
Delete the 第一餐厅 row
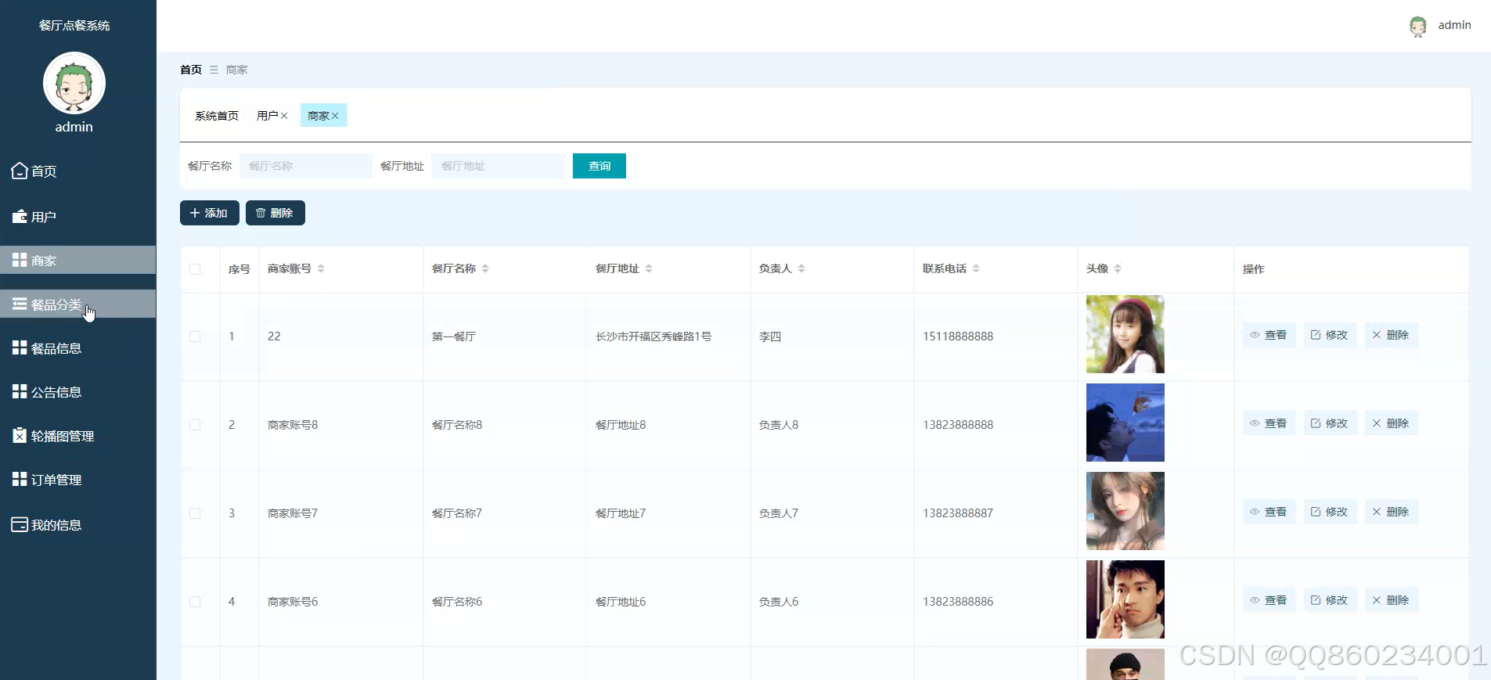[1391, 335]
